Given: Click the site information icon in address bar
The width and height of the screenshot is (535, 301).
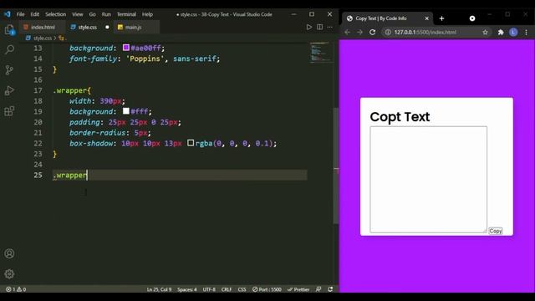Looking at the screenshot, I should 388,32.
